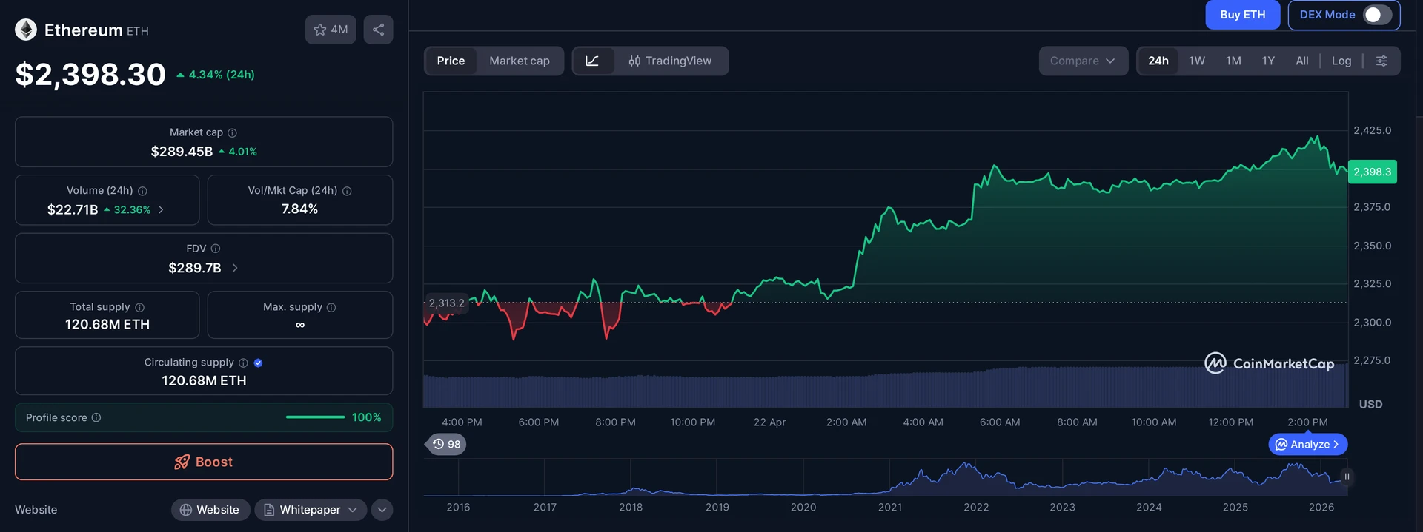Viewport: 1423px width, 532px height.
Task: Click the 4.34% (24h) change text
Action: (222, 75)
